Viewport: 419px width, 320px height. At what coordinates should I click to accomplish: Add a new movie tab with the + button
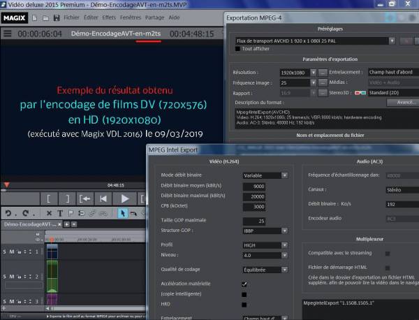pos(67,224)
